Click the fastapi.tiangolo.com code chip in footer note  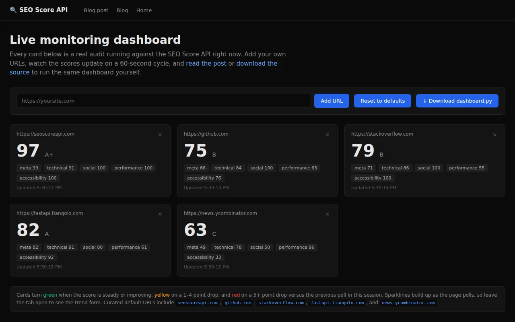338,303
